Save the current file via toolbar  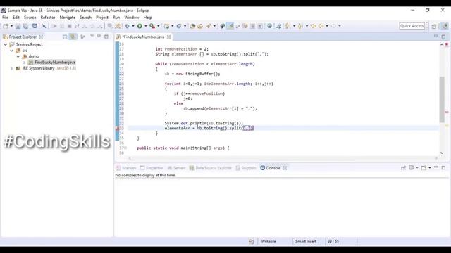click(x=18, y=26)
